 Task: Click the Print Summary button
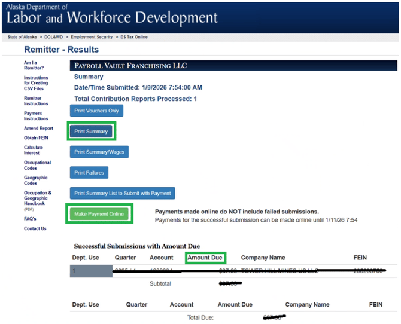point(91,132)
